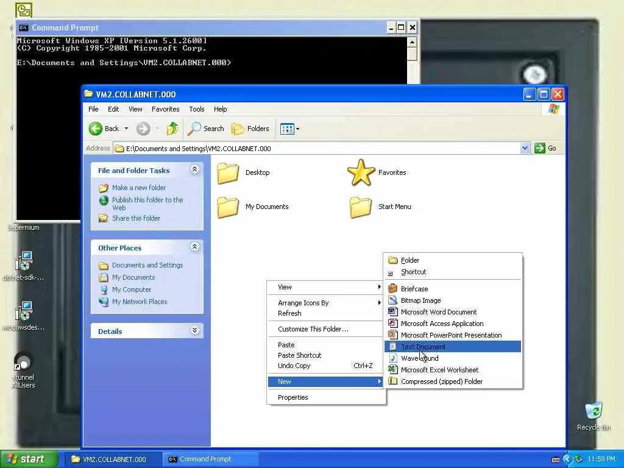Viewport: 624px width, 468px height.
Task: Expand Arrange Icons By submenu
Action: 325,303
